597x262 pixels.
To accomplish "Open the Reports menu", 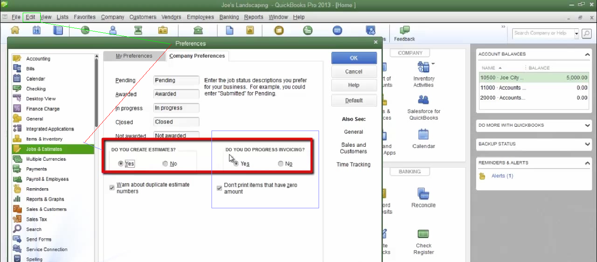I will click(253, 17).
